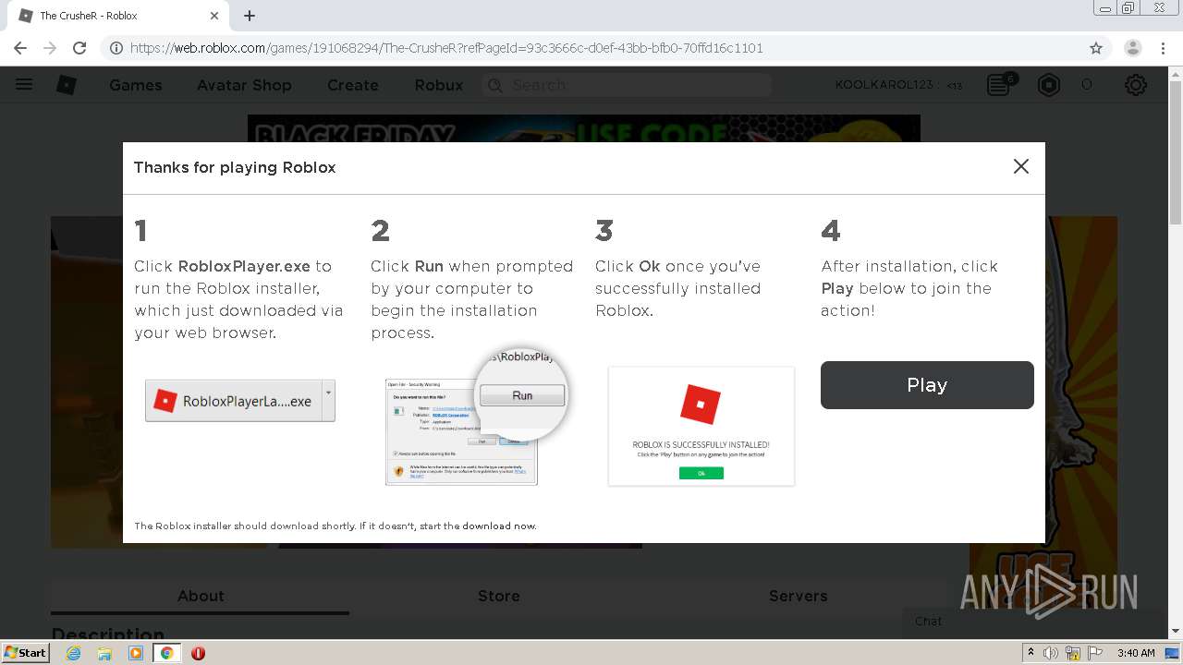Show hidden system tray icons
Viewport: 1183px width, 665px height.
1031,653
